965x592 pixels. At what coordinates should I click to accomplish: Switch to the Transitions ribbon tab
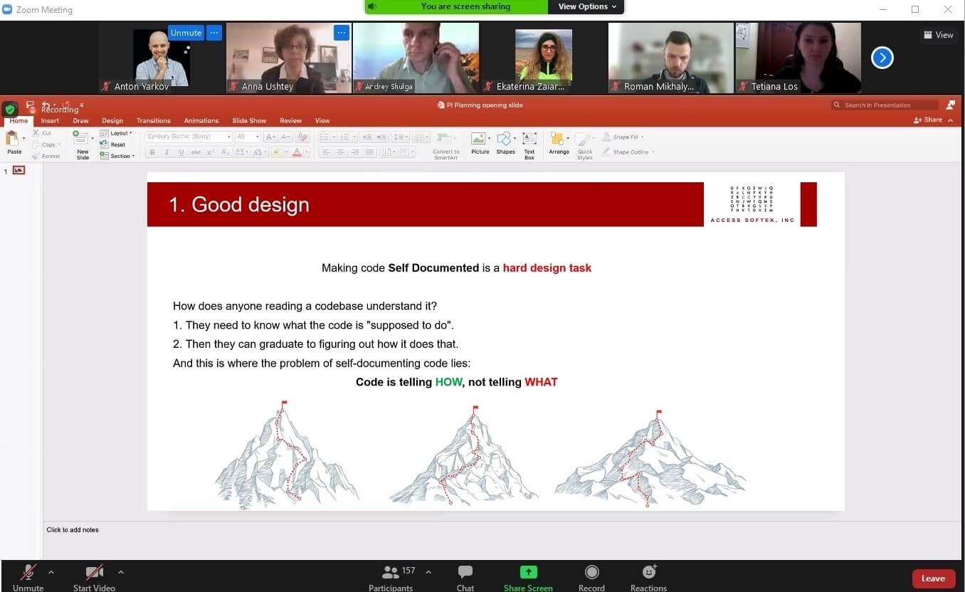point(153,121)
